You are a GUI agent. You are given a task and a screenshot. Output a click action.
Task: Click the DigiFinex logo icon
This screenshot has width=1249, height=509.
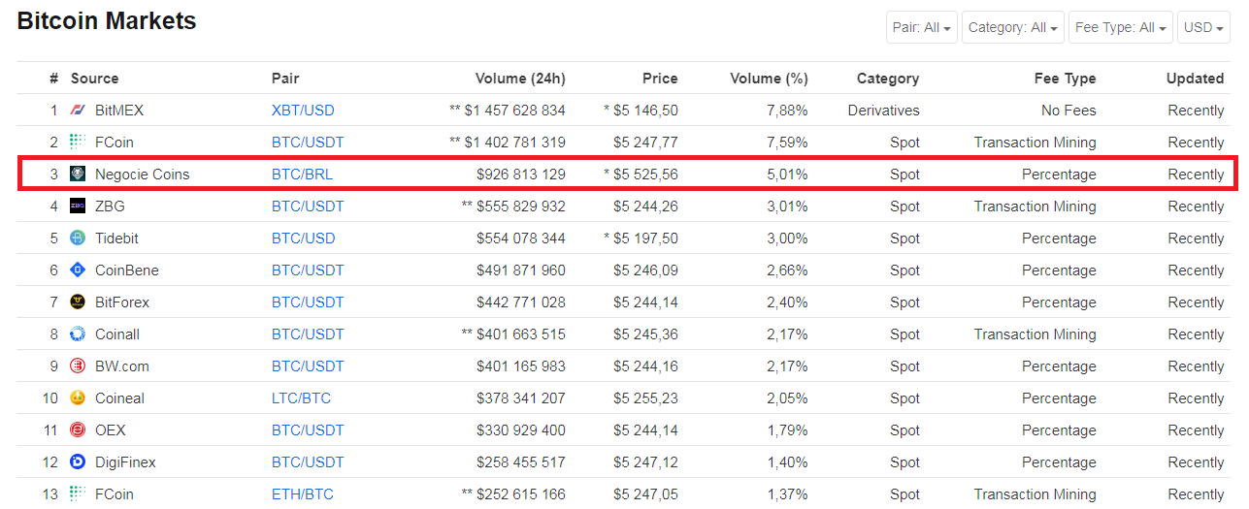coord(79,462)
